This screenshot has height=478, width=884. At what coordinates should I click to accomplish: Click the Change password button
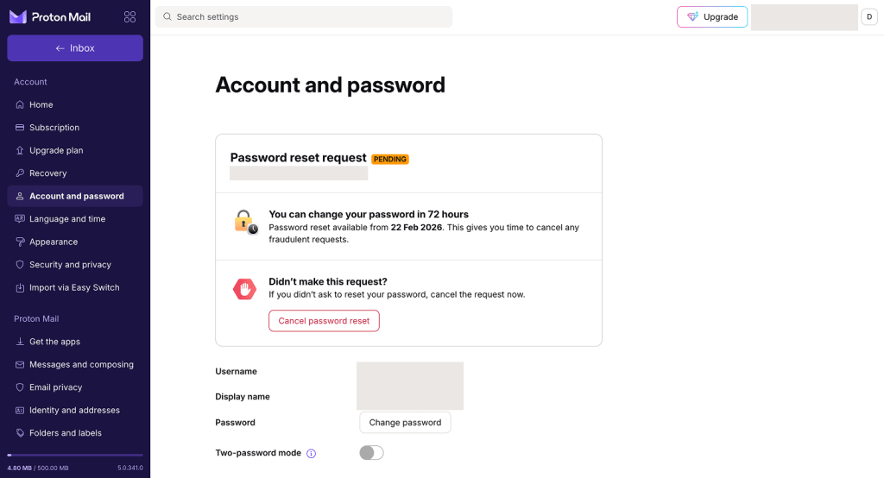click(405, 423)
